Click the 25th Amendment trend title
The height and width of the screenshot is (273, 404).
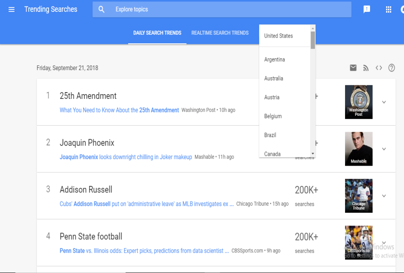tap(88, 96)
